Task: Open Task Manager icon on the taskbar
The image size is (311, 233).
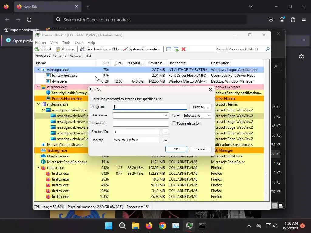Action: (176, 226)
